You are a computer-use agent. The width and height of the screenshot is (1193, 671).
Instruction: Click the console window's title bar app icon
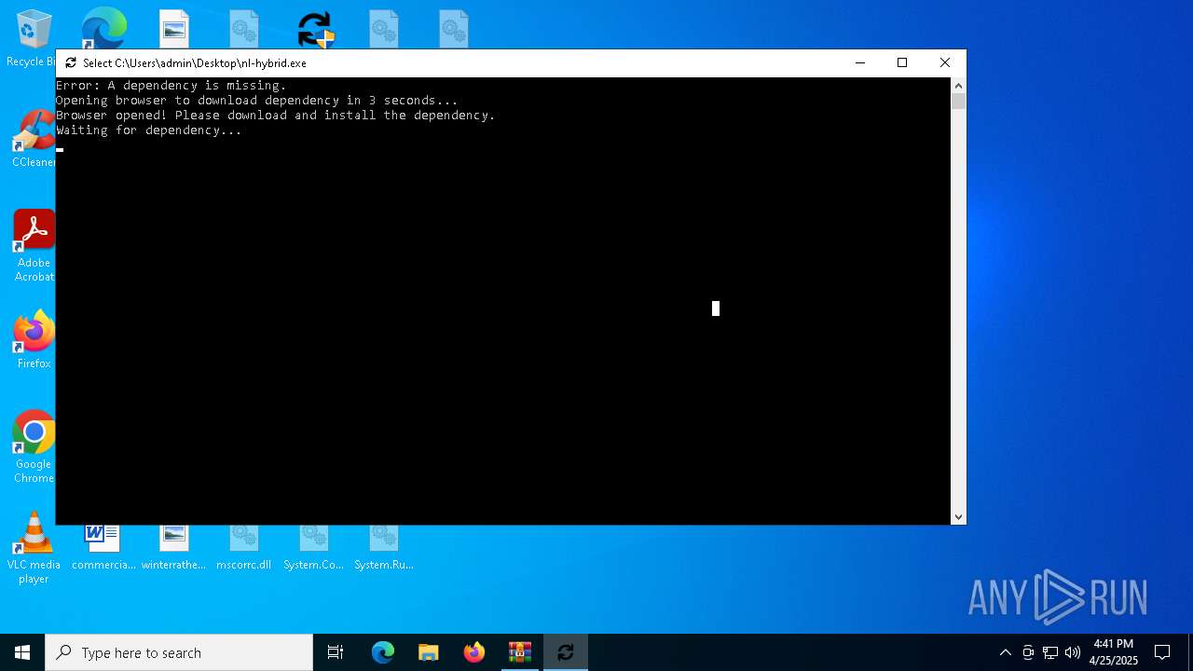(70, 63)
